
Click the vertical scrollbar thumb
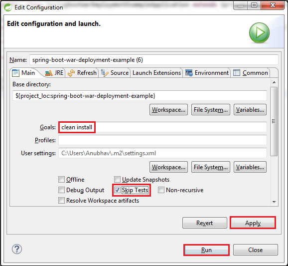tap(274, 121)
